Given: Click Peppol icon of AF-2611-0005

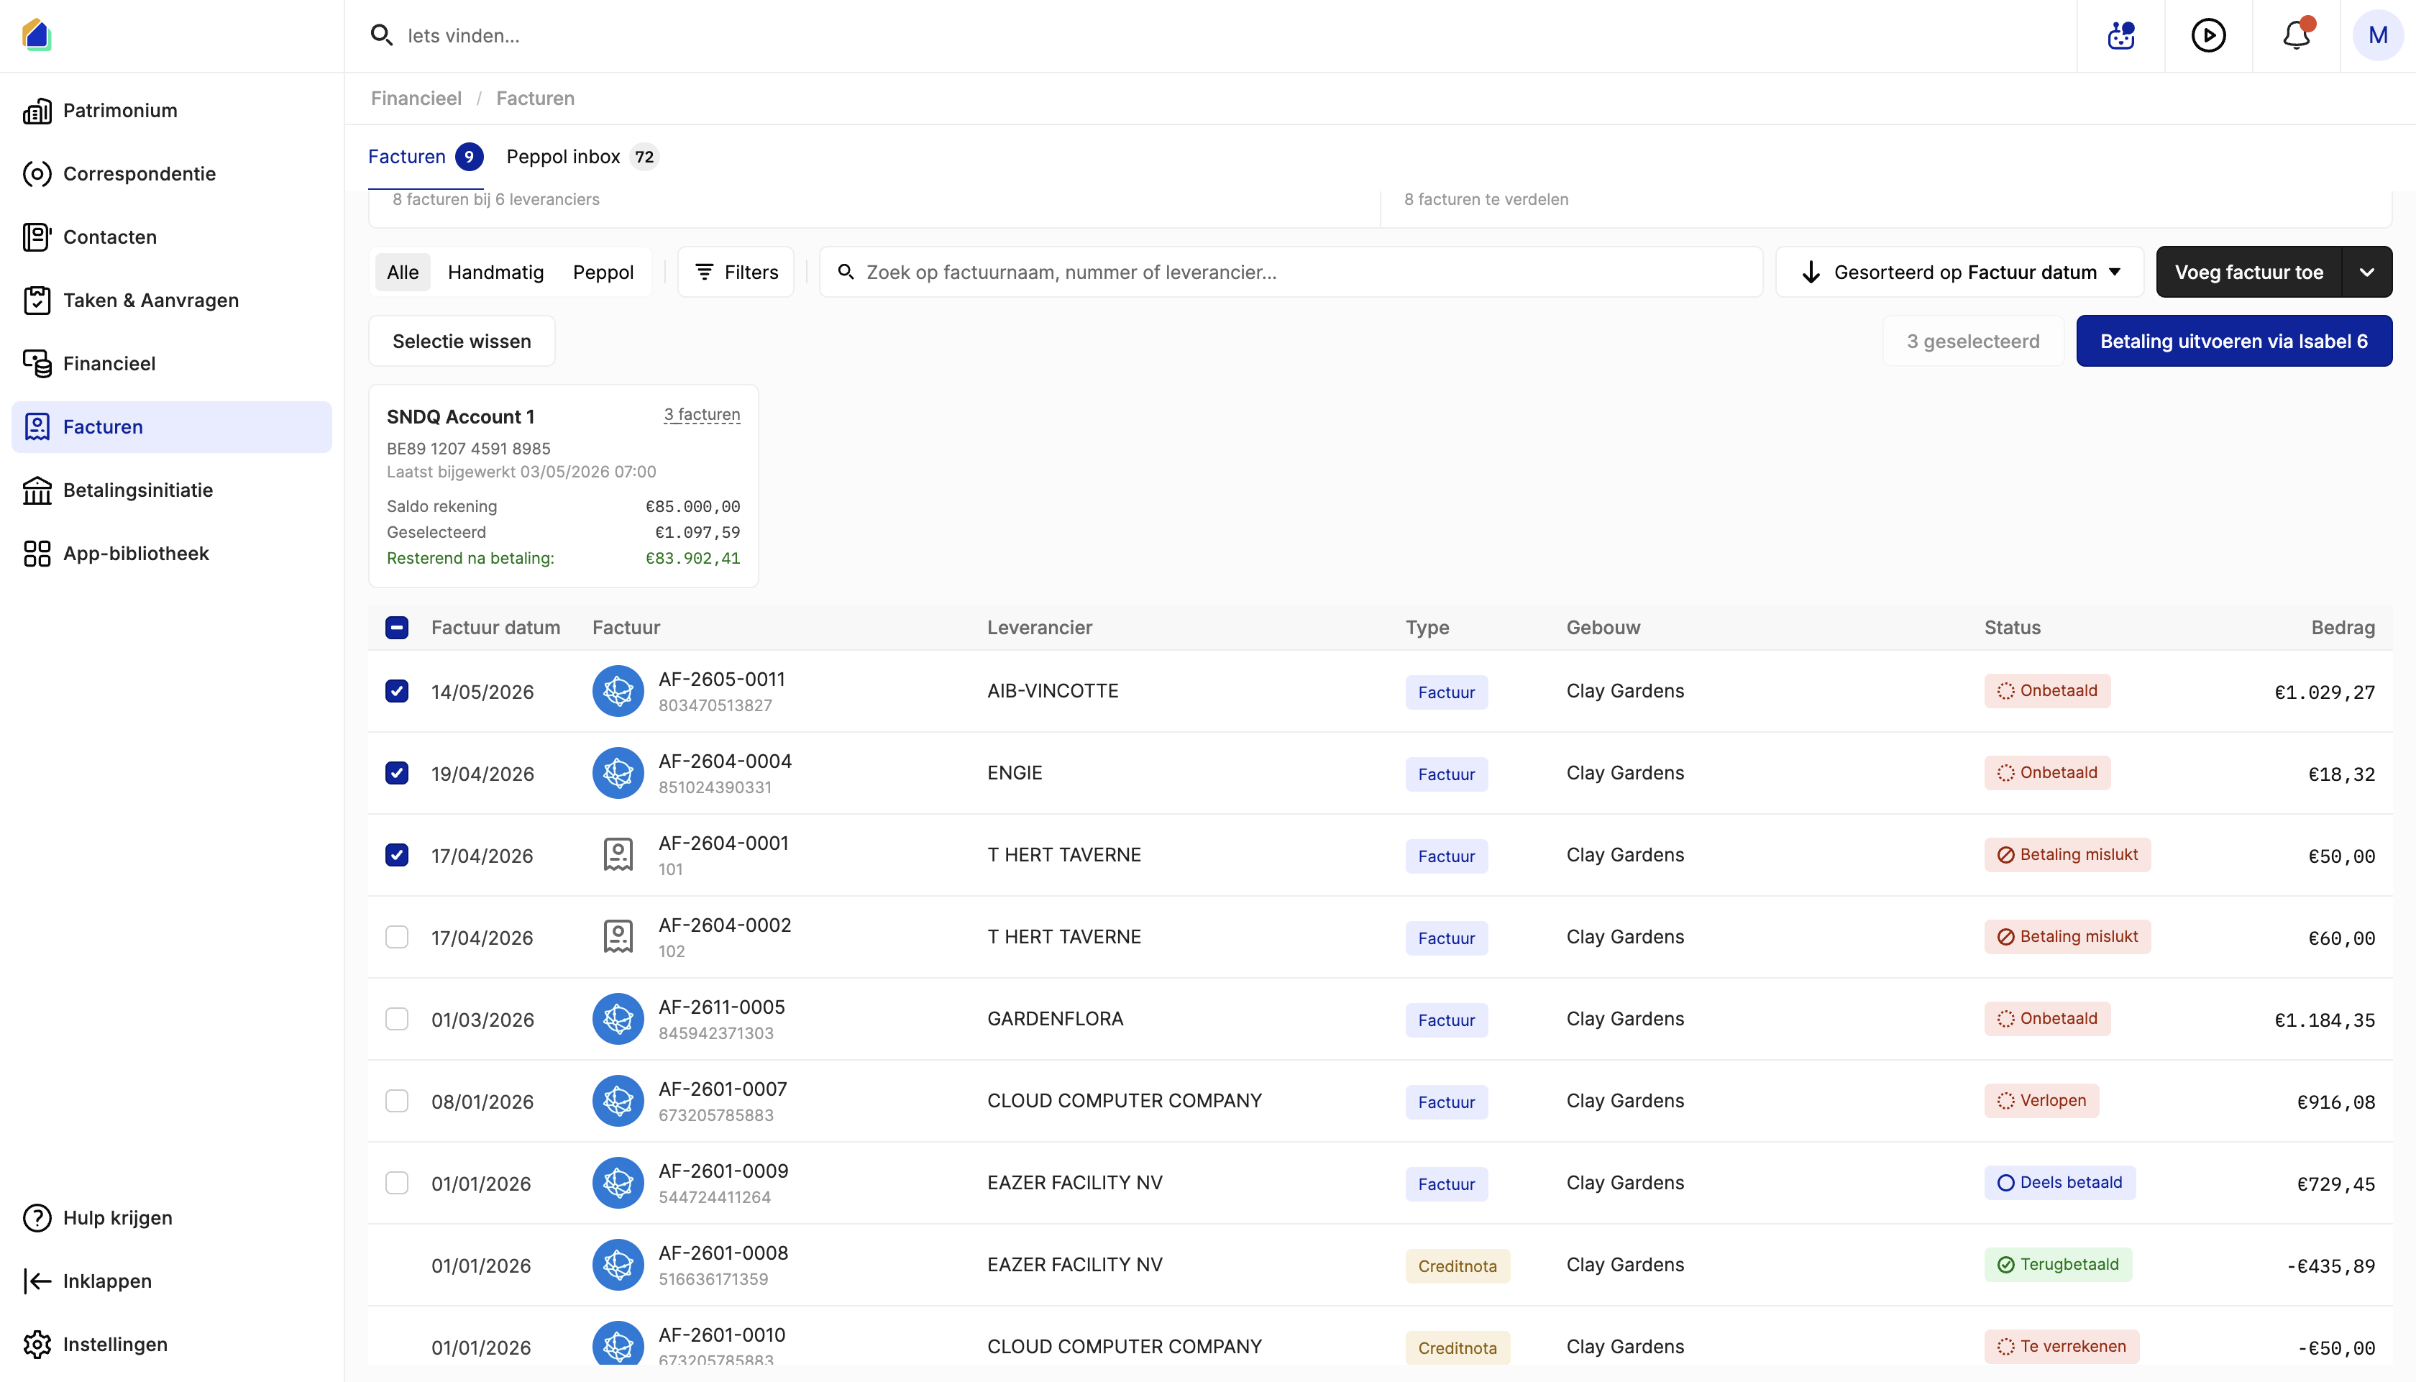Looking at the screenshot, I should [618, 1018].
